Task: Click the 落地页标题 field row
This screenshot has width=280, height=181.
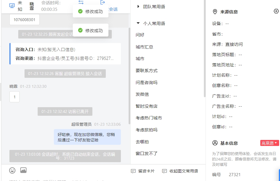Action: click(227, 55)
